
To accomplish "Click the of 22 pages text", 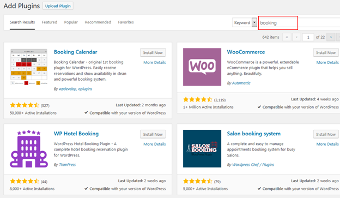I will click(x=320, y=37).
